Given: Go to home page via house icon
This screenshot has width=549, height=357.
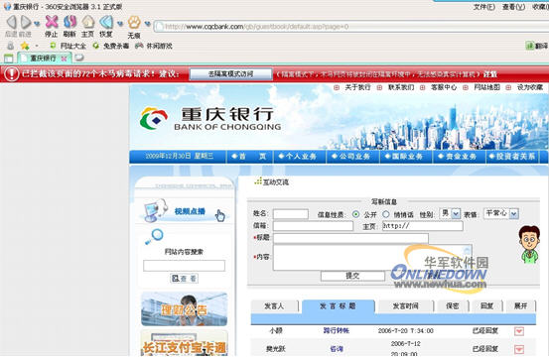Looking at the screenshot, I should [x=88, y=22].
